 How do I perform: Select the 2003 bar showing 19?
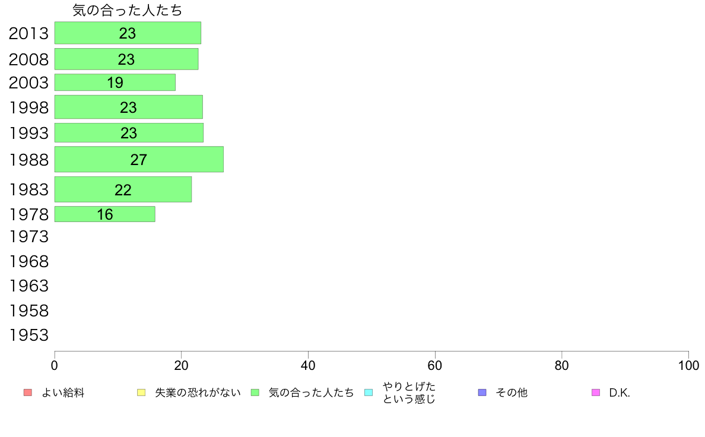point(115,83)
